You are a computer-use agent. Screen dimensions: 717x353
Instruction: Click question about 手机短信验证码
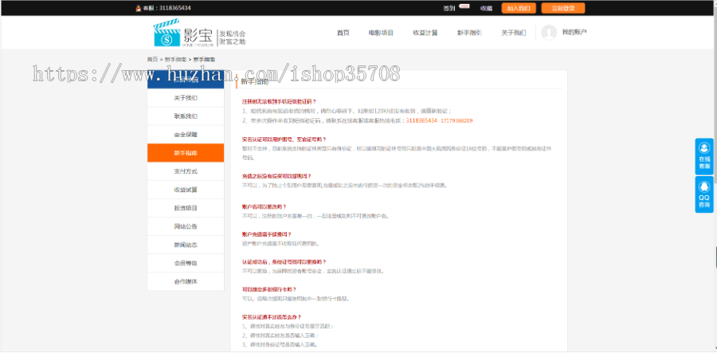pos(279,101)
